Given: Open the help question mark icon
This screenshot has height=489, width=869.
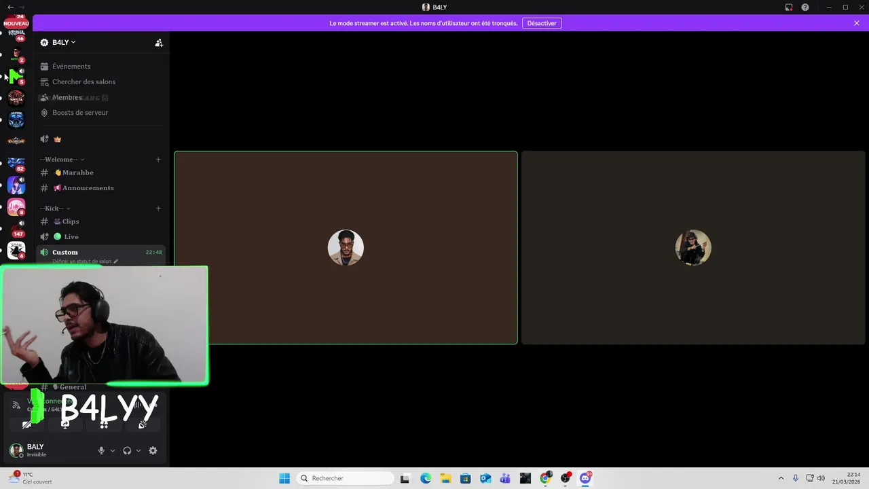Looking at the screenshot, I should 805,7.
